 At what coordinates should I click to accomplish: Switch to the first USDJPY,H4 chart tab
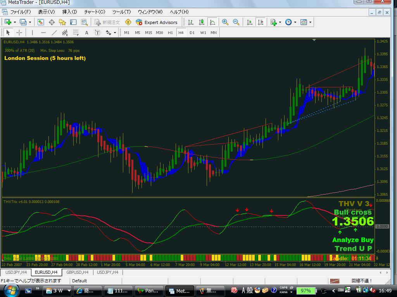[16, 272]
